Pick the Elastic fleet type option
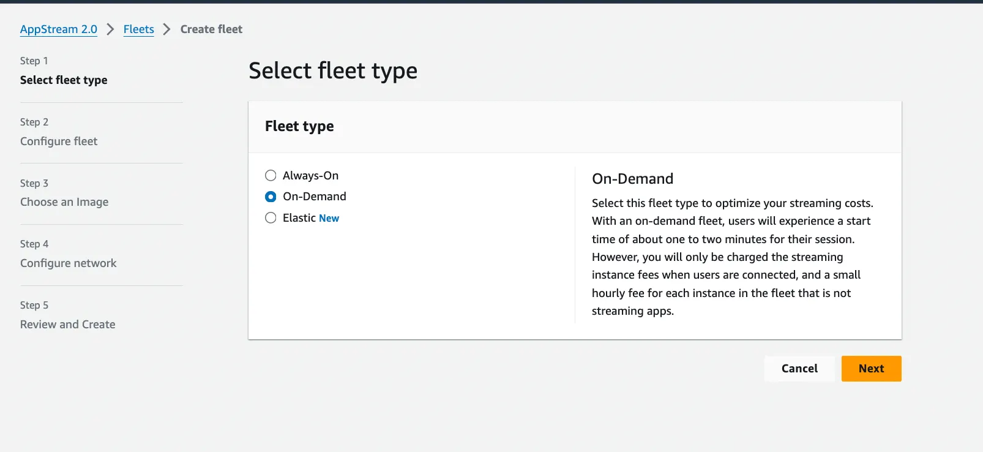The height and width of the screenshot is (452, 983). pos(271,218)
